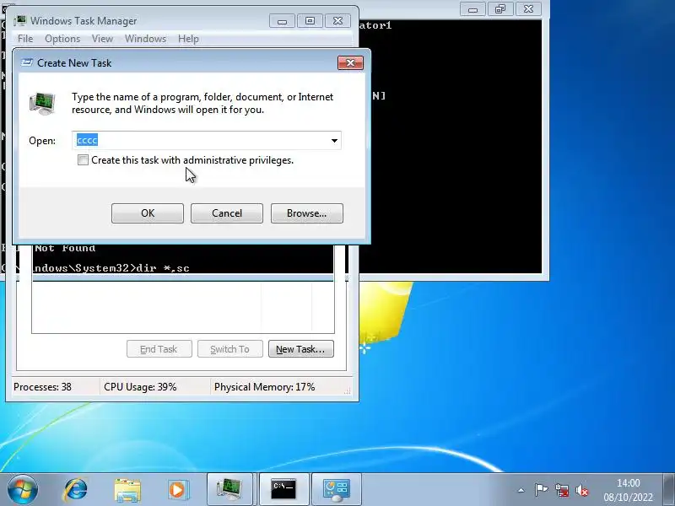
Task: Click the Processes: 38 status entry
Action: (x=43, y=387)
